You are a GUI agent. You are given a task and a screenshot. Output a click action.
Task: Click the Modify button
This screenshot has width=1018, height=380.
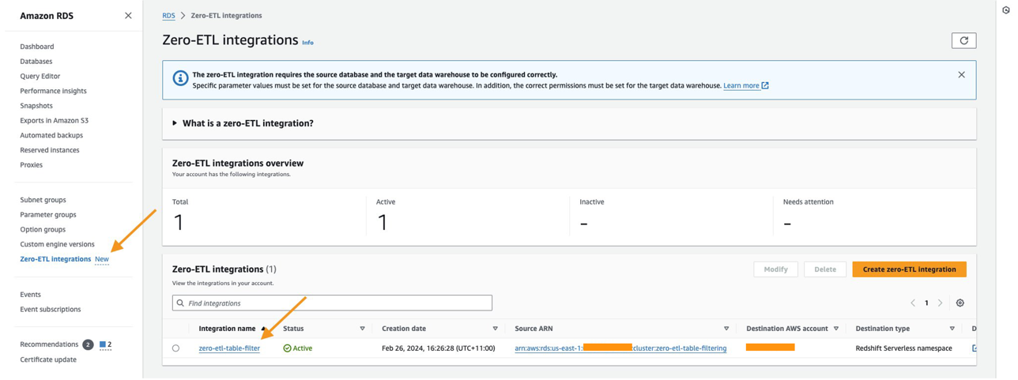[775, 269]
